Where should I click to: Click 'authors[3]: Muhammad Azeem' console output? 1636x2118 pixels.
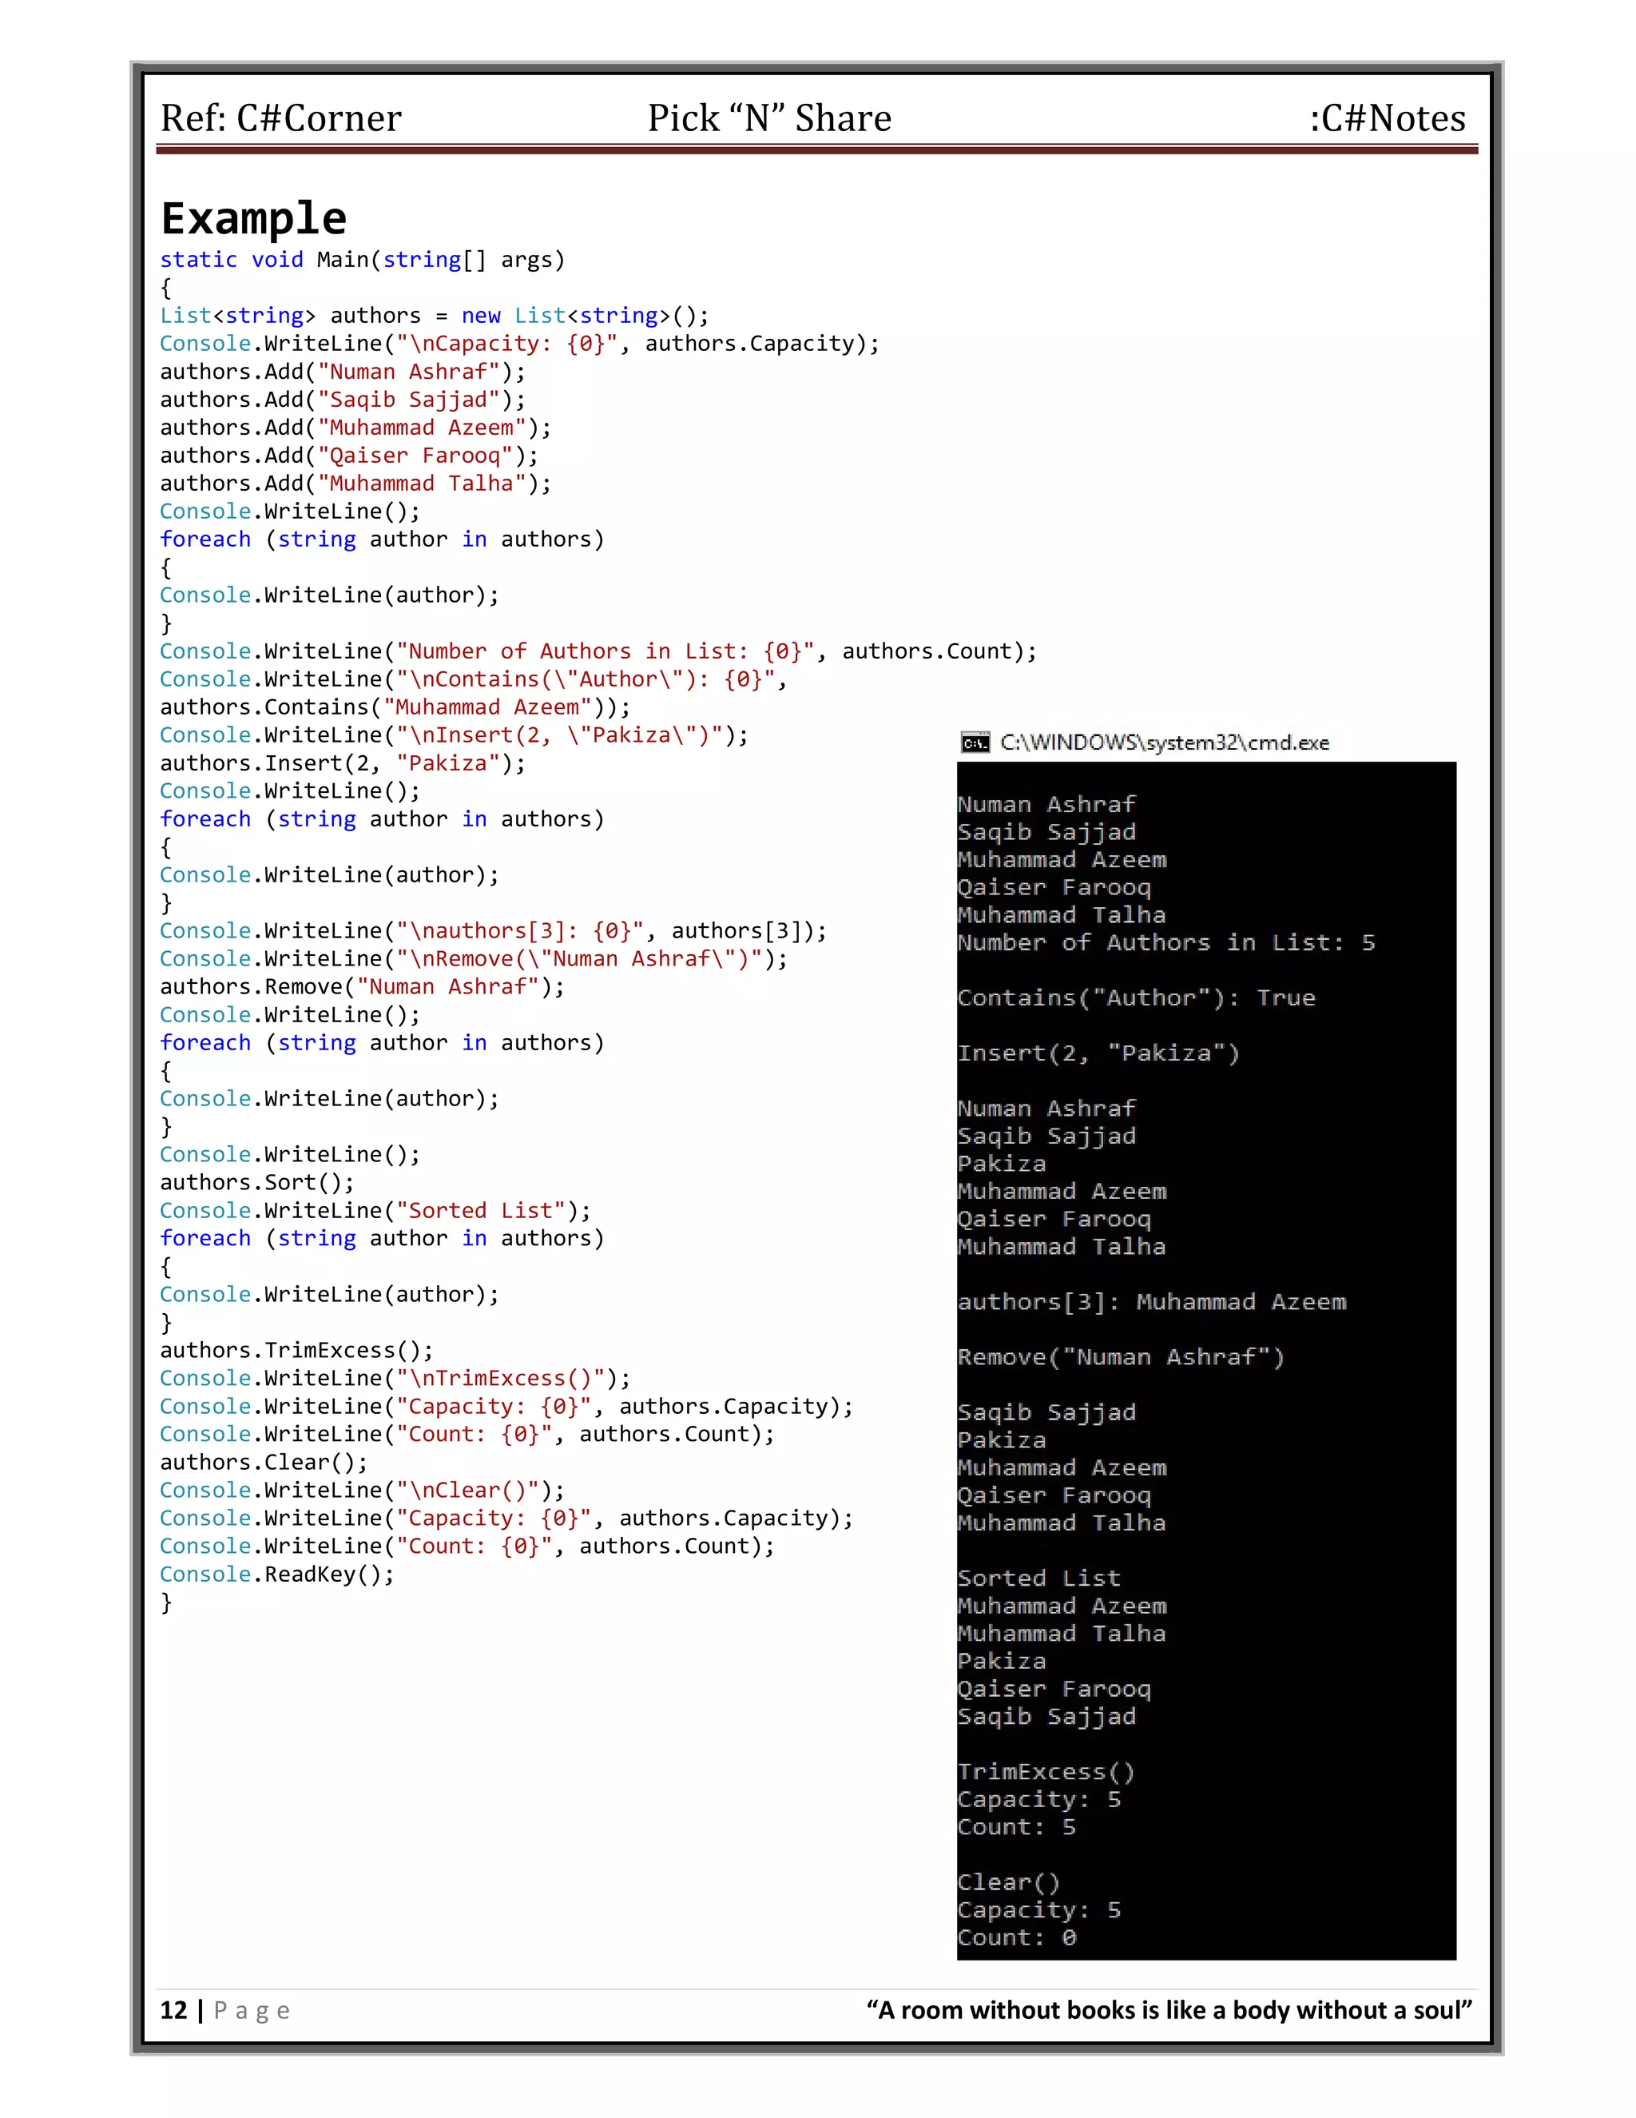tap(1151, 1301)
